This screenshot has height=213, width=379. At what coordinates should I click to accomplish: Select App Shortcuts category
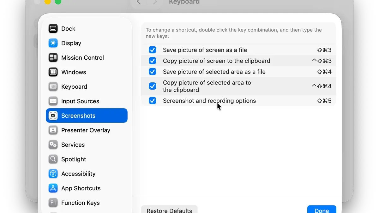(87, 188)
